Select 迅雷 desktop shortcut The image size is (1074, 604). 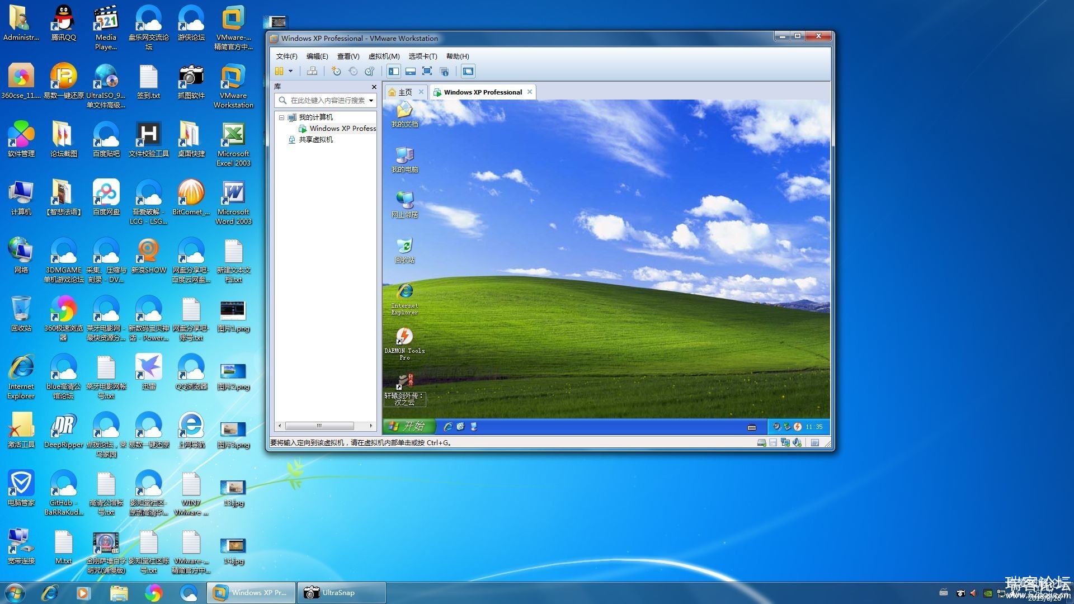(x=148, y=372)
